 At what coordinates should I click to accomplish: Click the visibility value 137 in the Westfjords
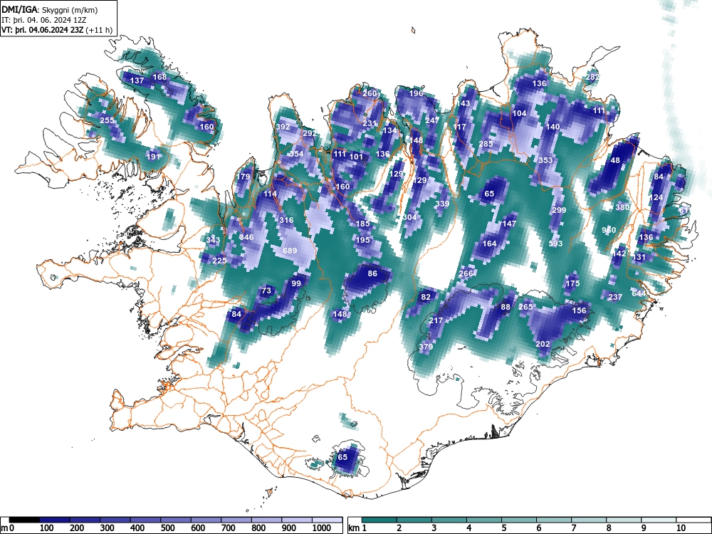tap(137, 80)
